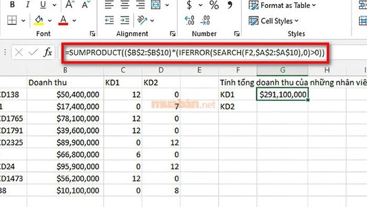Select the KD2 label in column F
The height and width of the screenshot is (207, 367).
pos(238,107)
